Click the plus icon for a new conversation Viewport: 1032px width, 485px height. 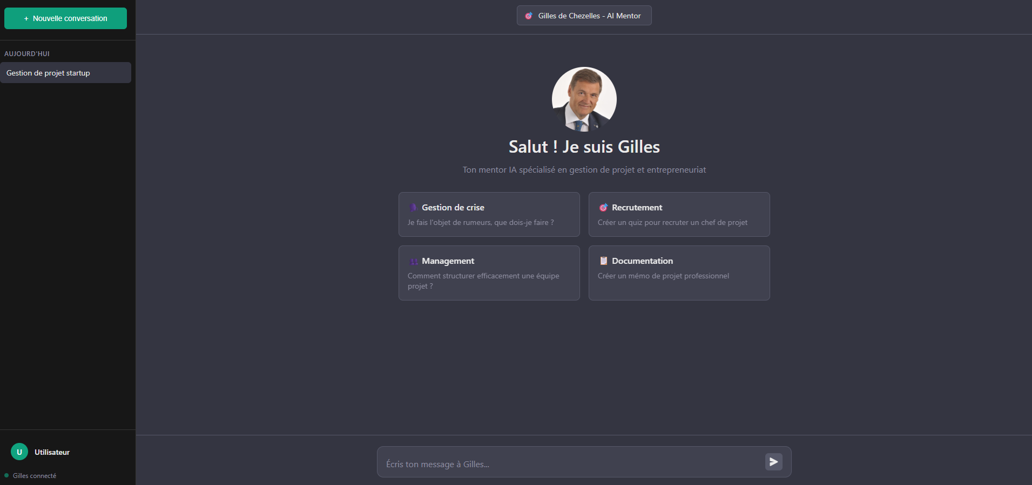(x=26, y=18)
